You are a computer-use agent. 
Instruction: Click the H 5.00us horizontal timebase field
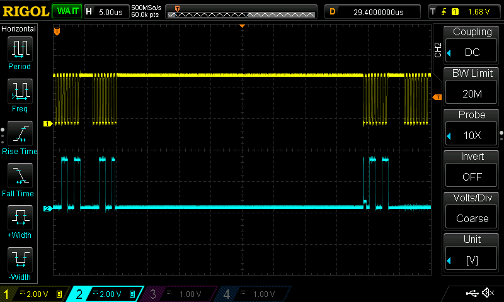point(106,12)
